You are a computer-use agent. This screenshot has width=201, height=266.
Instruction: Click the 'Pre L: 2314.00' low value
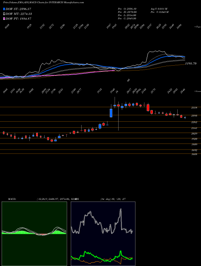127,15
